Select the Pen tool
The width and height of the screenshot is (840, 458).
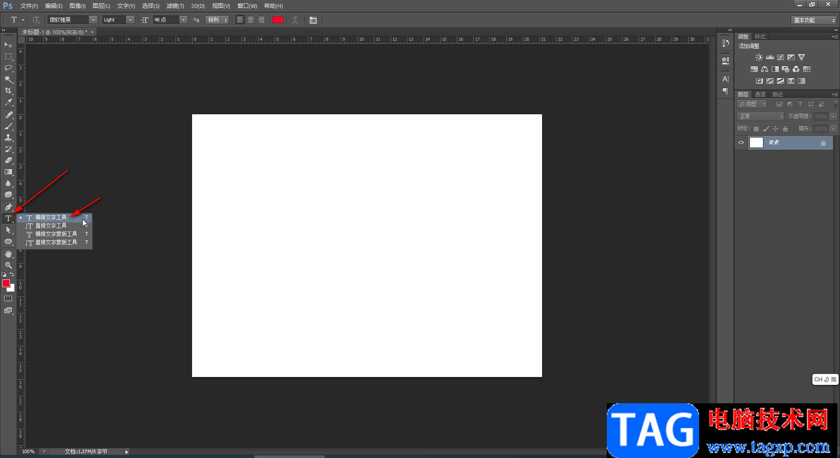click(x=8, y=207)
